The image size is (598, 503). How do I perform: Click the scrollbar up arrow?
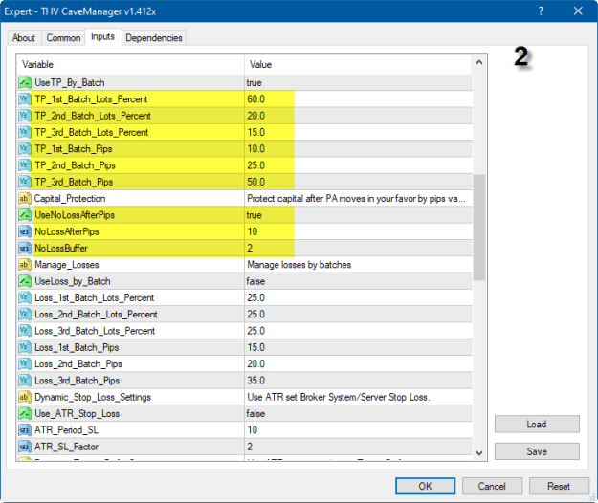pos(479,62)
